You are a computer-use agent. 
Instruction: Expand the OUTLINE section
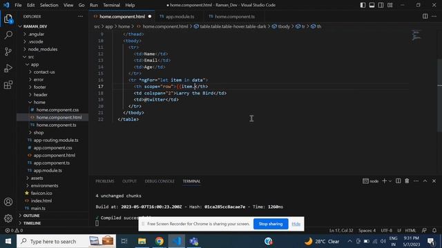pyautogui.click(x=31, y=216)
